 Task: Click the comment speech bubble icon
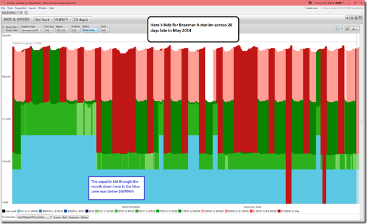[x=360, y=18]
